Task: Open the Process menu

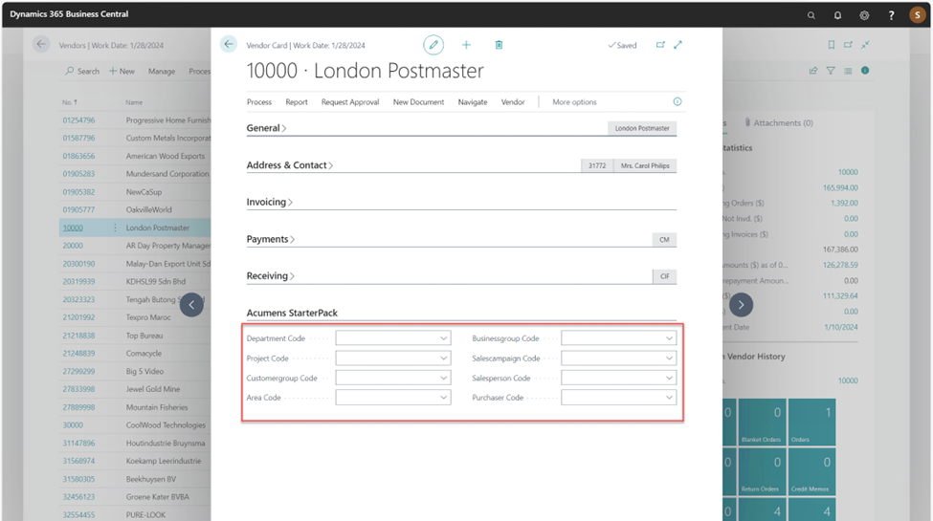Action: (258, 101)
